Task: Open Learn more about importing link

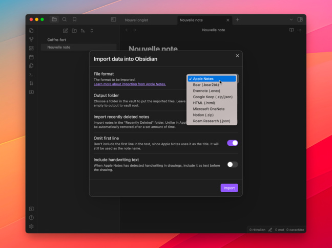Action: click(x=130, y=84)
